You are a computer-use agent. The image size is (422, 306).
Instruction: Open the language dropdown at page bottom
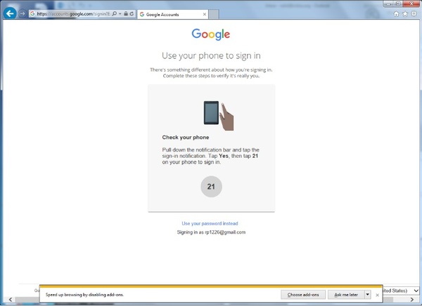coord(416,290)
